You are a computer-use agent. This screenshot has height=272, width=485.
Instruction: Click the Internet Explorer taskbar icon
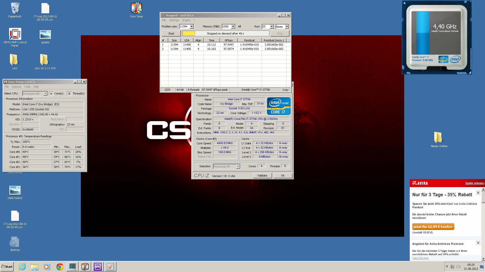22,267
